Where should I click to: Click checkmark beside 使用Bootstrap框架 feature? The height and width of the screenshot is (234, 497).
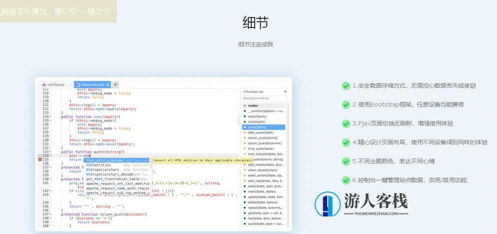pos(346,104)
